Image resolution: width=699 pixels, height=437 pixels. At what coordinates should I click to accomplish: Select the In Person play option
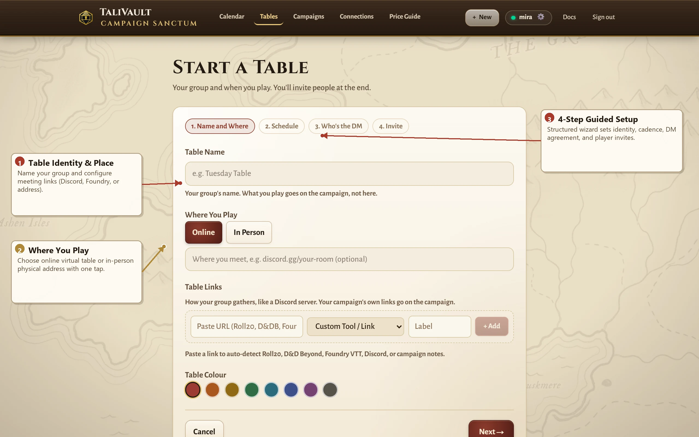[249, 232]
